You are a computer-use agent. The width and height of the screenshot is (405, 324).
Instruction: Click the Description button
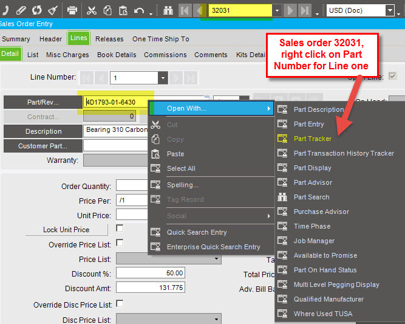coord(43,131)
